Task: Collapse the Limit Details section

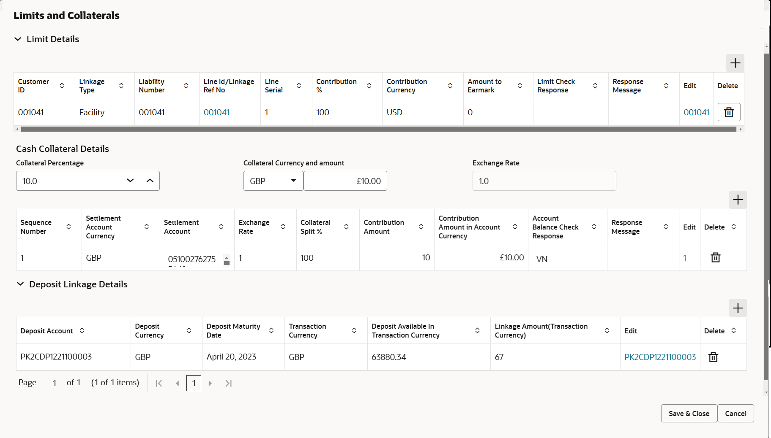Action: (17, 39)
